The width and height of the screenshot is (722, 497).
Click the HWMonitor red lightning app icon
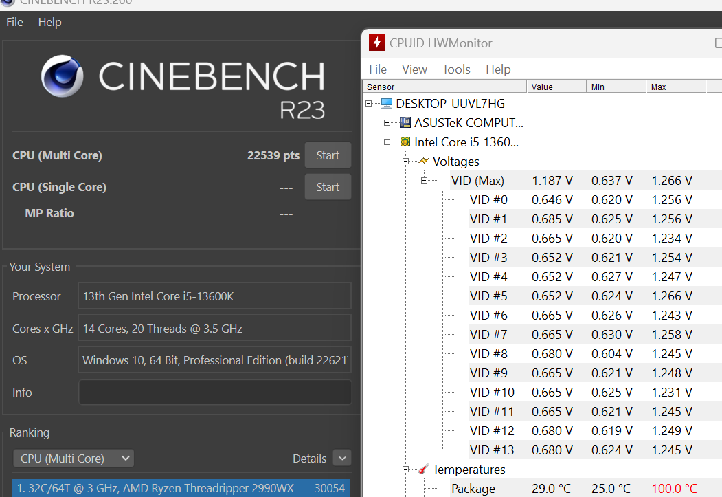click(x=376, y=43)
